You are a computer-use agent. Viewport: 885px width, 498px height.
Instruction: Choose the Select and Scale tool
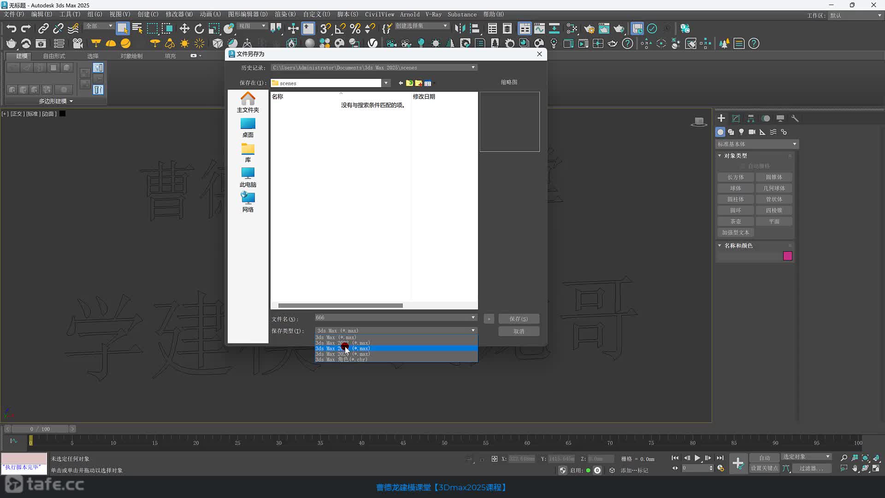[x=214, y=29]
